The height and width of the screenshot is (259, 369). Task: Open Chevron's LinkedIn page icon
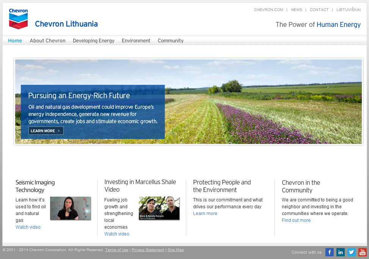[x=341, y=252]
